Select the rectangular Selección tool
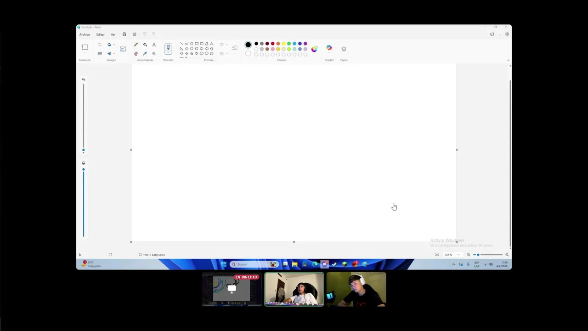Screen dimensions: 588x331 85,47
